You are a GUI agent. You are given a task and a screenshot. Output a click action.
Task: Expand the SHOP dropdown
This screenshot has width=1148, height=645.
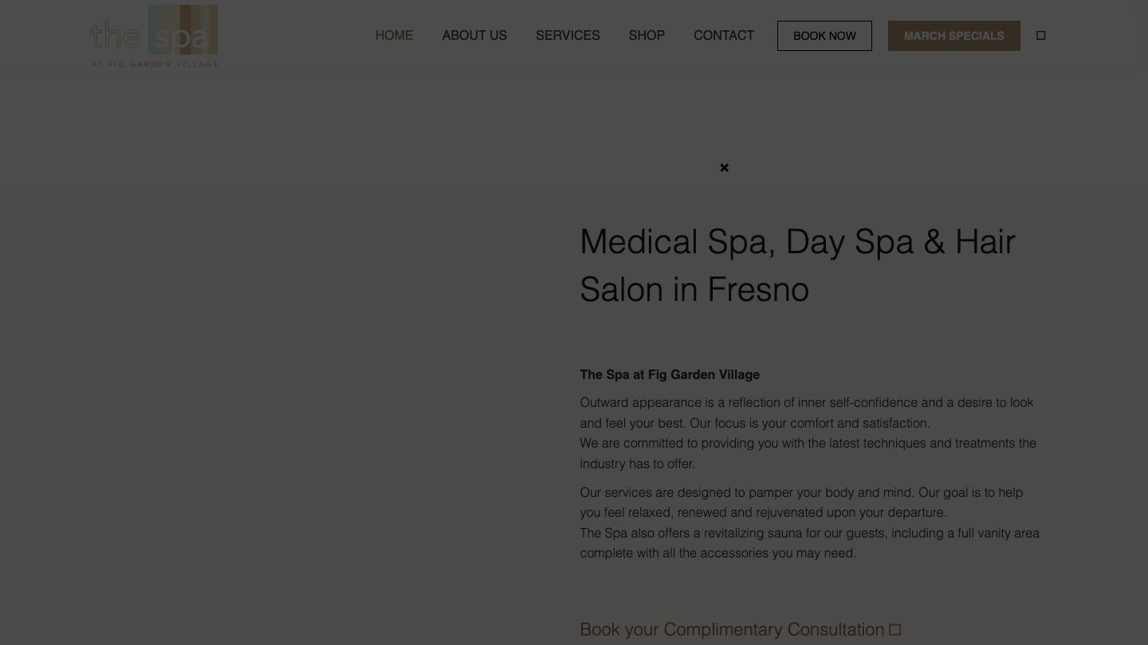tap(647, 35)
